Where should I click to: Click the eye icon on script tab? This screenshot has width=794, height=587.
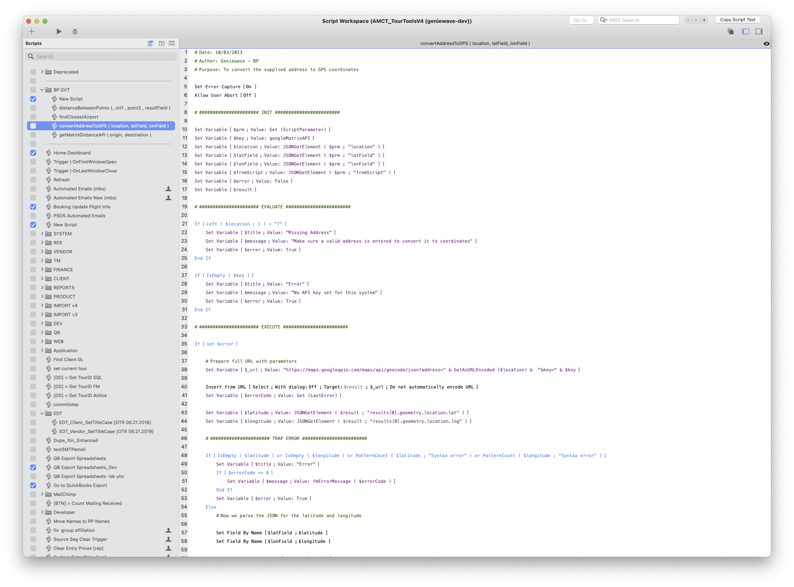coord(766,44)
